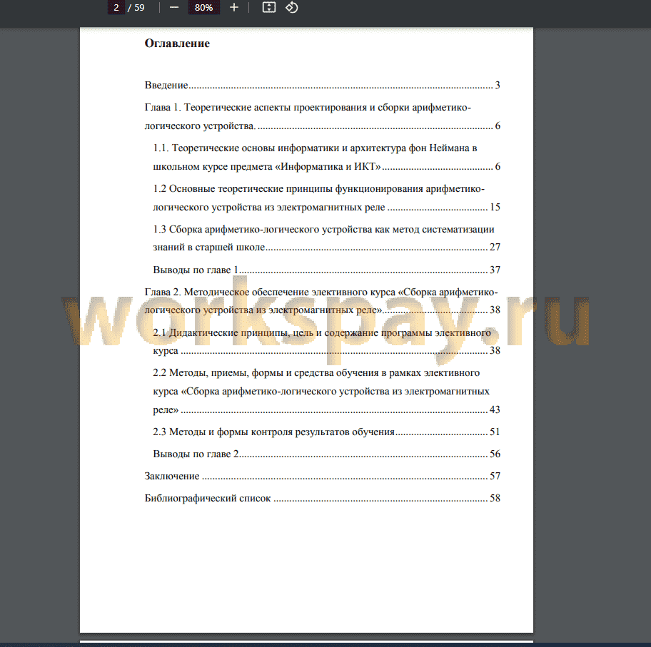Open entry "1.2 Основные теоретические принципы"
This screenshot has width=651, height=647.
tap(326, 198)
